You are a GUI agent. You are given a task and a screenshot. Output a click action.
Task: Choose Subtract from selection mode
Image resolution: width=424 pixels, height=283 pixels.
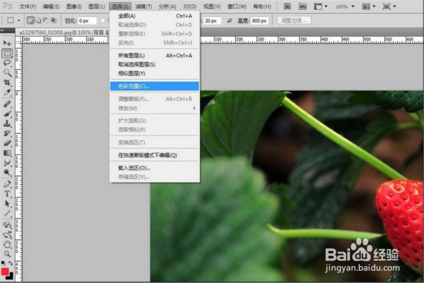pyautogui.click(x=46, y=20)
